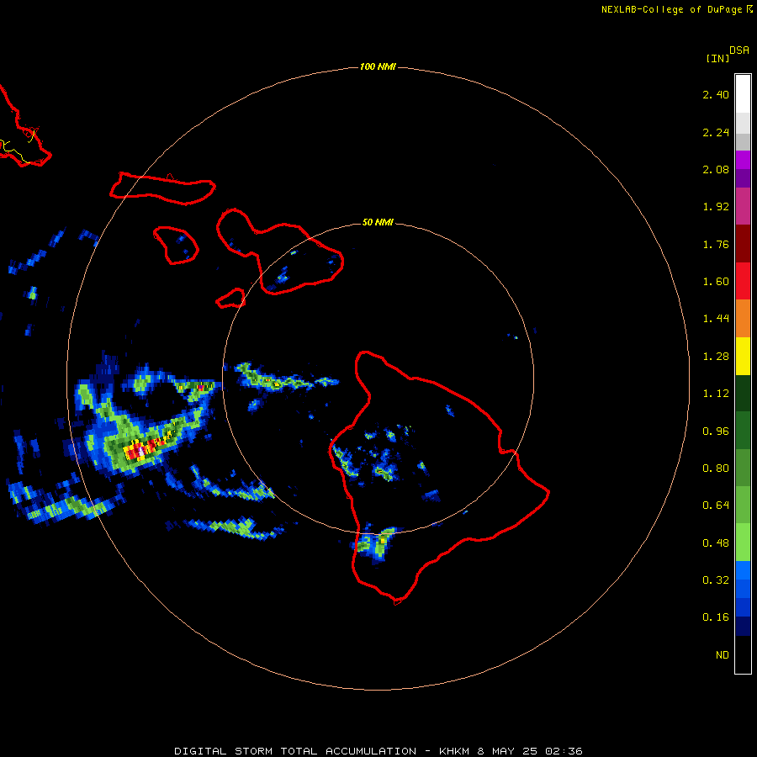Click the 1.60 legend value

pos(716,282)
